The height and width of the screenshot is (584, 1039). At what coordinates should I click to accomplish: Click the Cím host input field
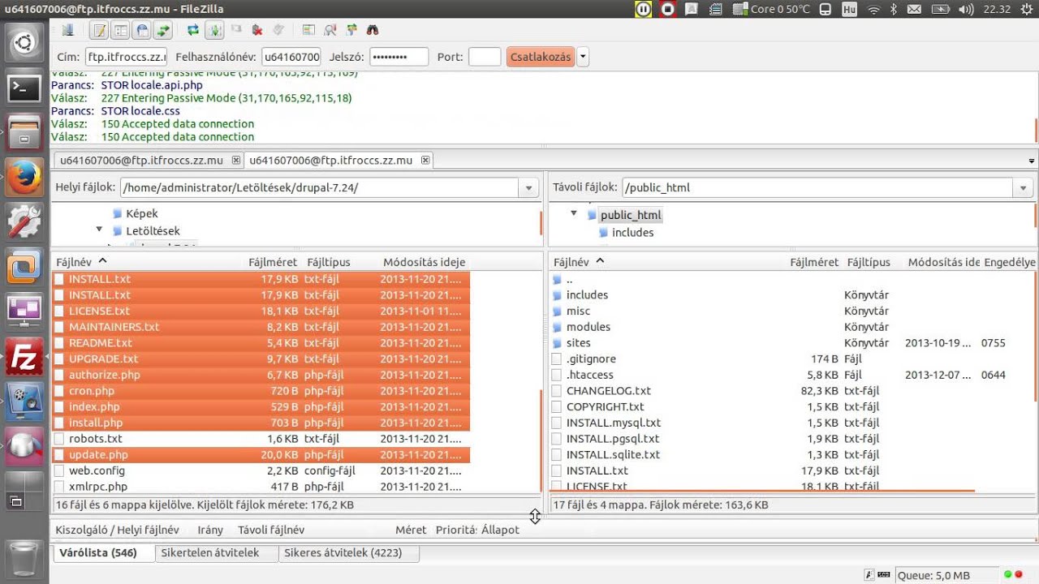pos(126,58)
